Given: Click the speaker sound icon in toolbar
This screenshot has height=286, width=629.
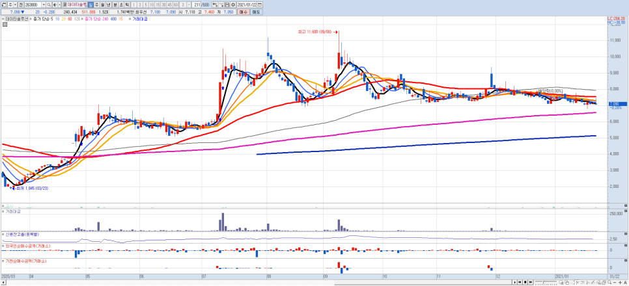Looking at the screenshot, I should pos(55,5).
